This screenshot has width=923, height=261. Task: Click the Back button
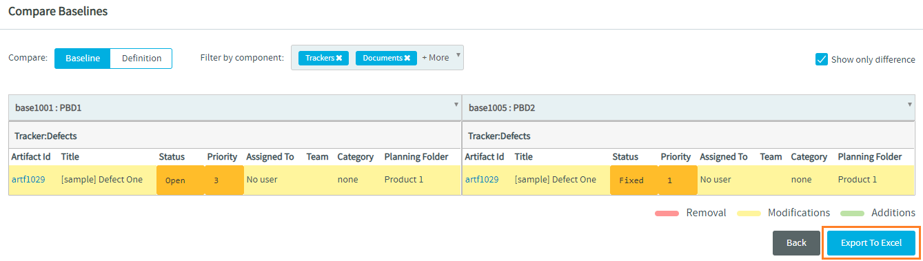coord(796,243)
